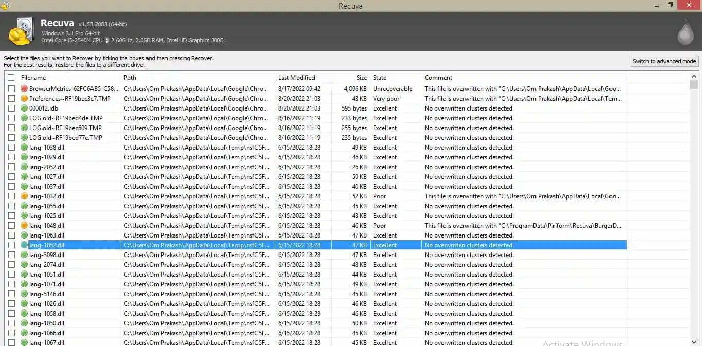This screenshot has height=346, width=702.
Task: Click the comment mentioning Piriform\Recuva\BurgerD...
Action: click(523, 226)
